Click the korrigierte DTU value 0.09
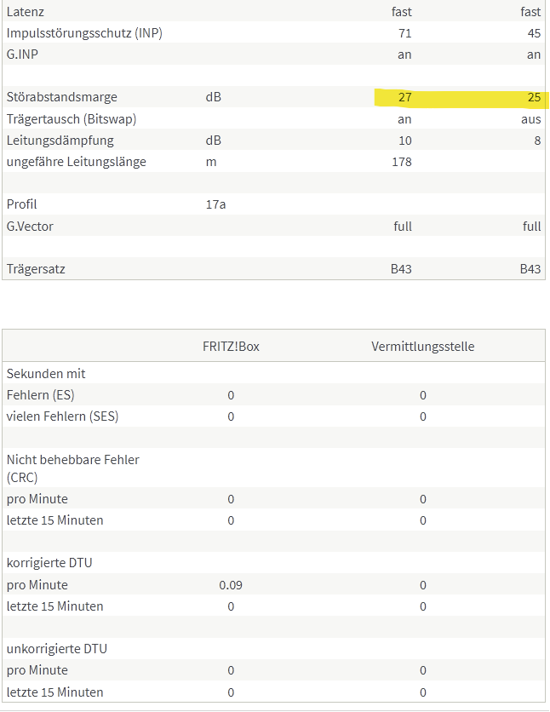 point(231,585)
